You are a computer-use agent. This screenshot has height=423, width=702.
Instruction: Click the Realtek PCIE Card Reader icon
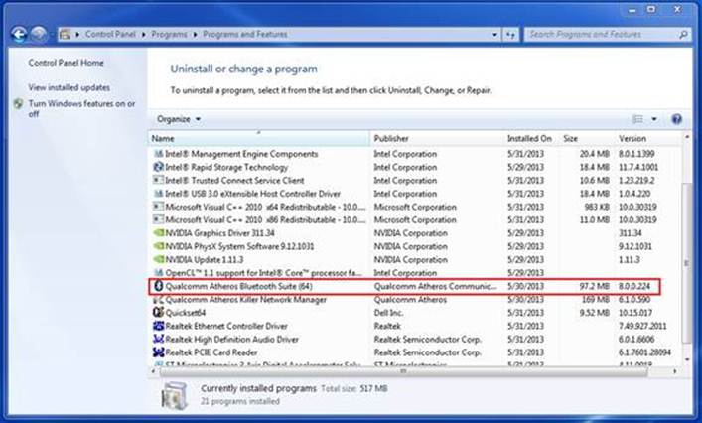158,352
